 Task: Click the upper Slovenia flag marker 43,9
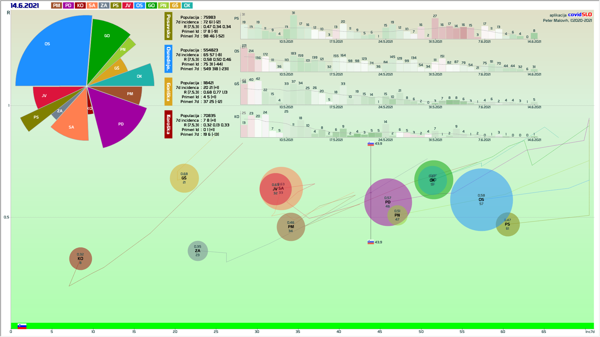[x=371, y=144]
